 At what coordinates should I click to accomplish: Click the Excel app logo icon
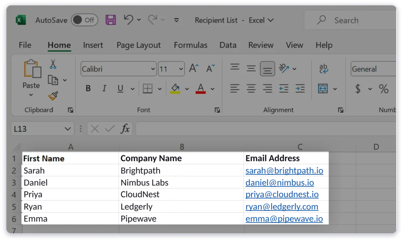tap(21, 20)
